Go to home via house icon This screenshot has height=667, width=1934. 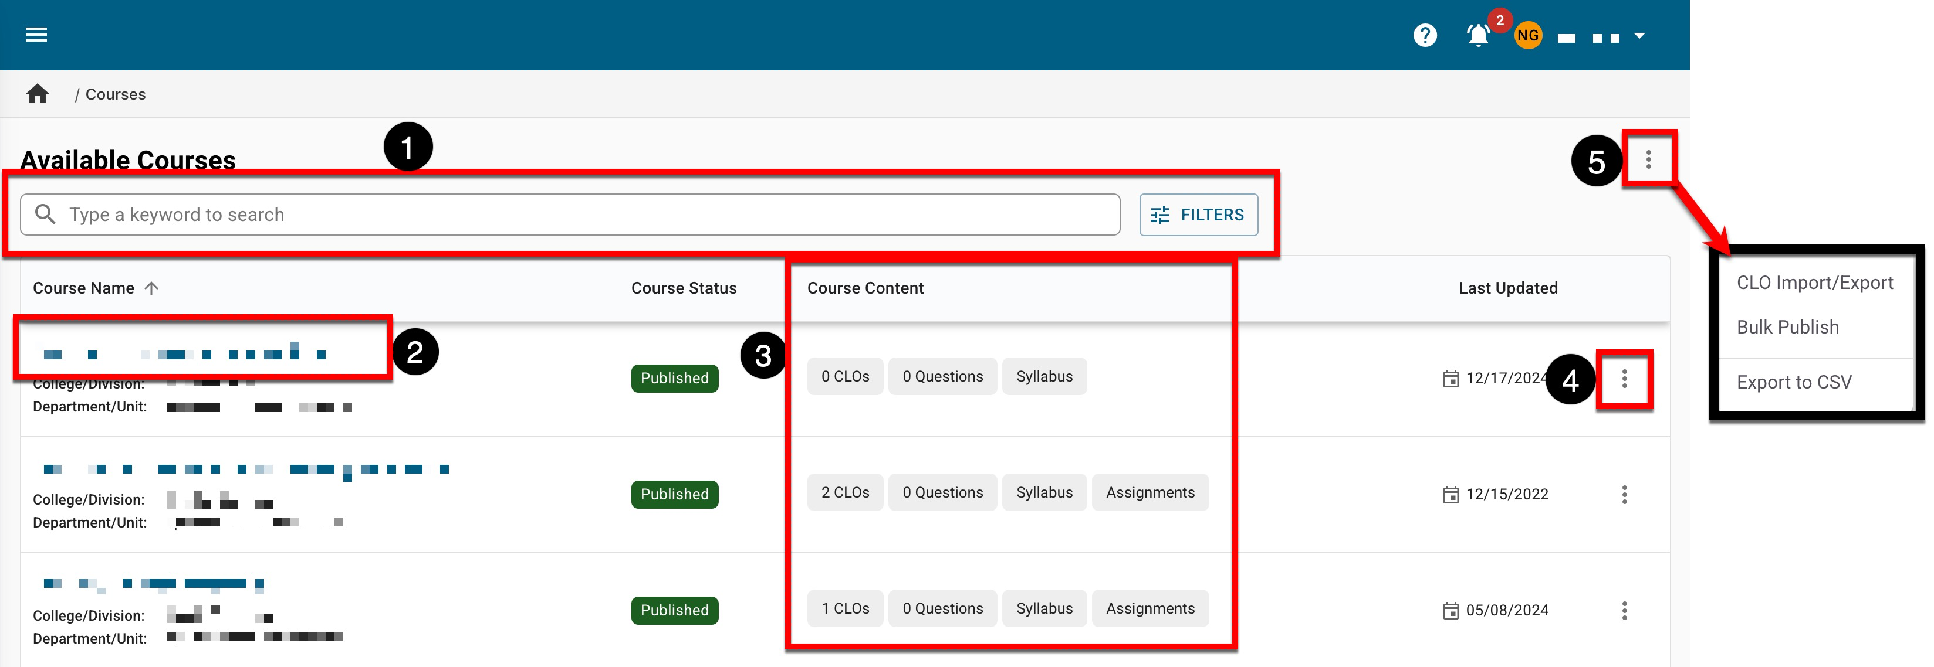37,94
